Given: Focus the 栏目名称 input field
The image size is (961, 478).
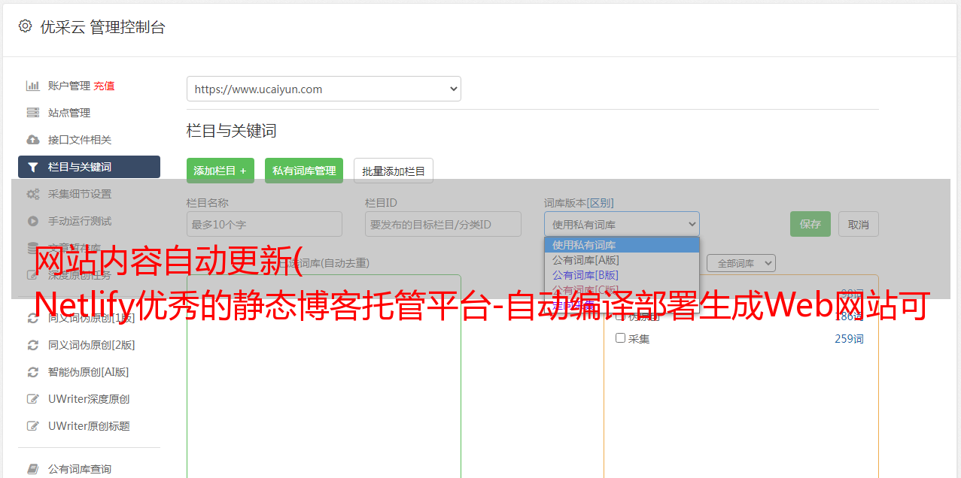Looking at the screenshot, I should click(x=264, y=224).
